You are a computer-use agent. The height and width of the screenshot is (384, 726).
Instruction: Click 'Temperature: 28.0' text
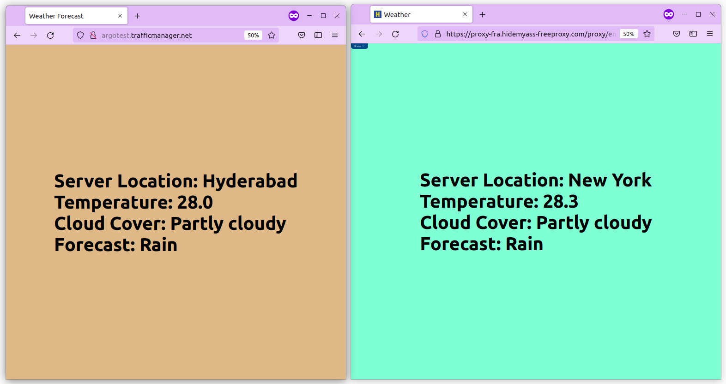coord(134,202)
